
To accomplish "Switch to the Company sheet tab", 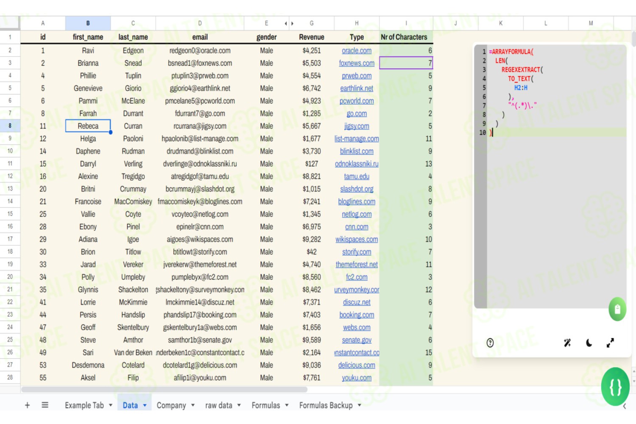I will point(171,405).
